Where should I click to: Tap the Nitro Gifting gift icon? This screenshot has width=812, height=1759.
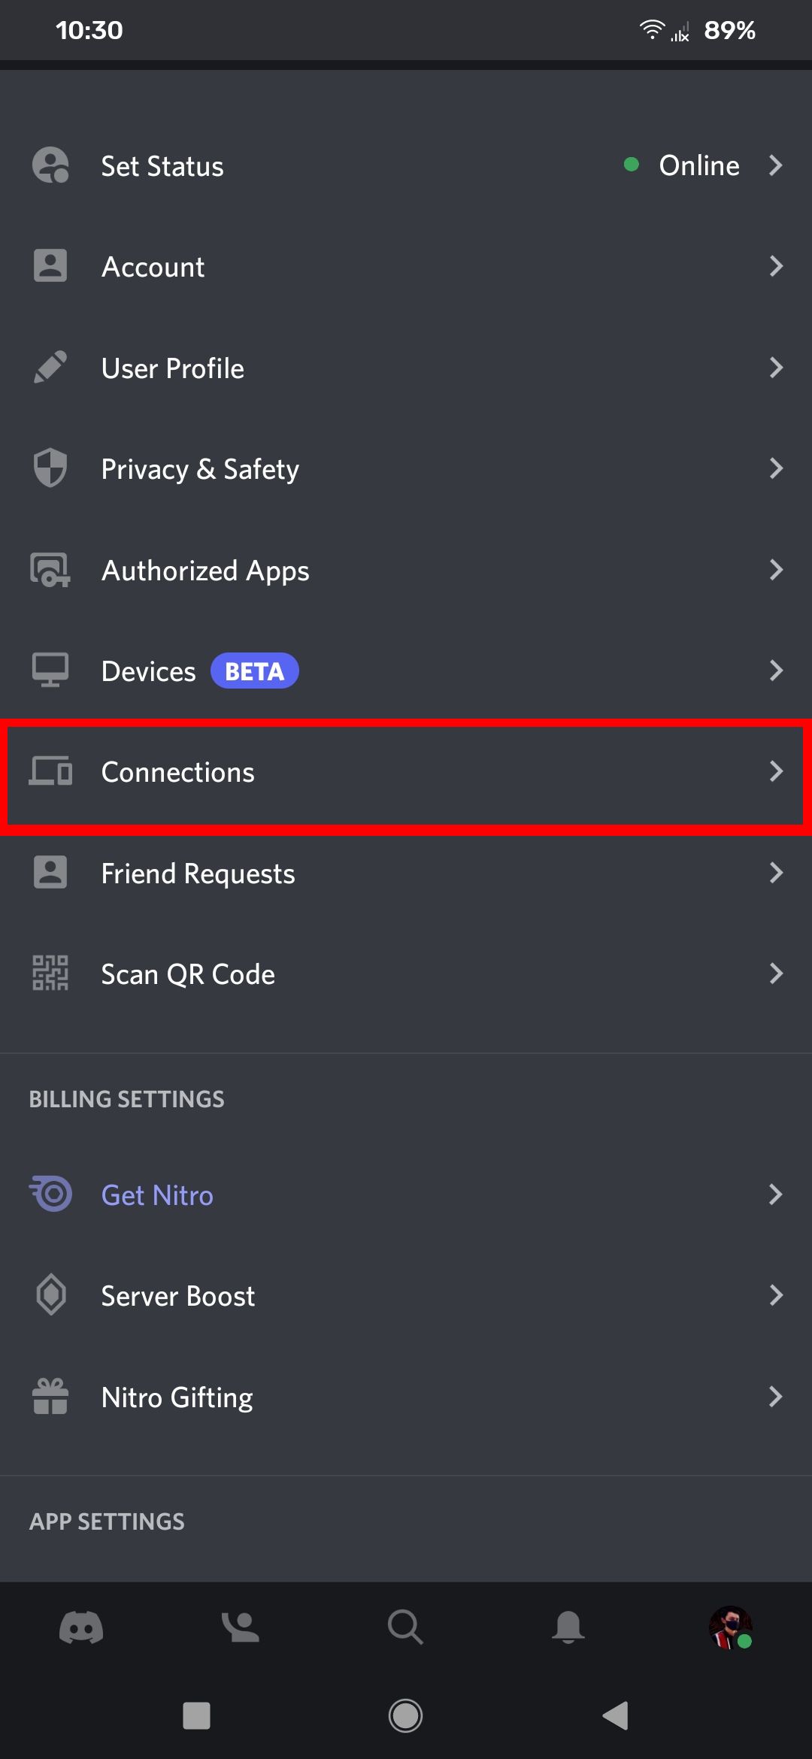(x=50, y=1397)
